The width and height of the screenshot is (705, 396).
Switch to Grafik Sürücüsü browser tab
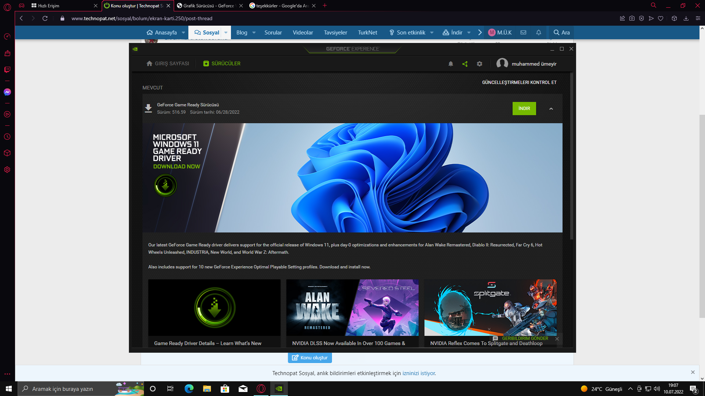pyautogui.click(x=208, y=5)
